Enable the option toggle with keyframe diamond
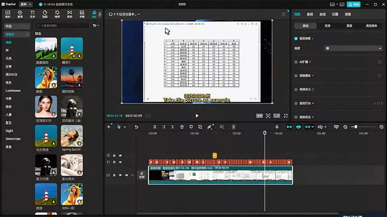Viewport: 387px width, 217px height. [296, 103]
